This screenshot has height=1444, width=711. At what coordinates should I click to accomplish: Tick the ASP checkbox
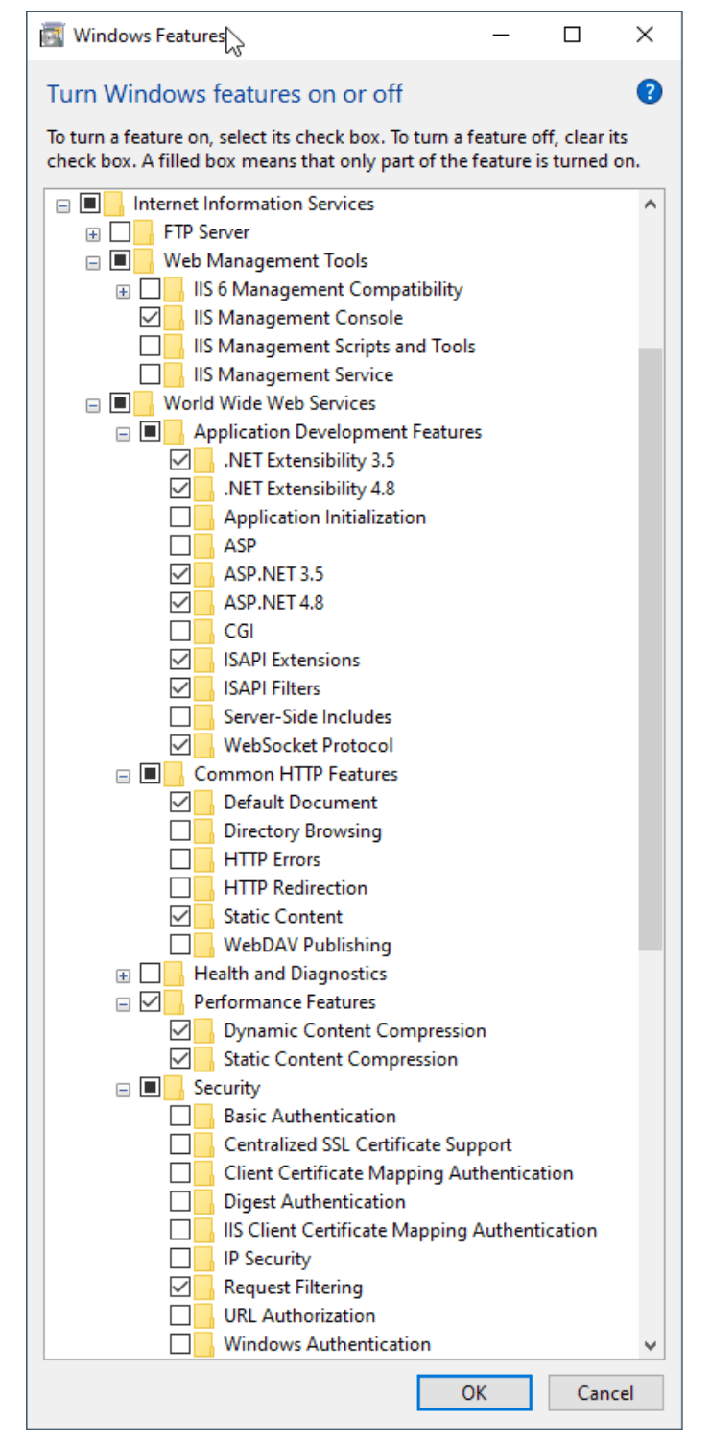click(x=179, y=546)
